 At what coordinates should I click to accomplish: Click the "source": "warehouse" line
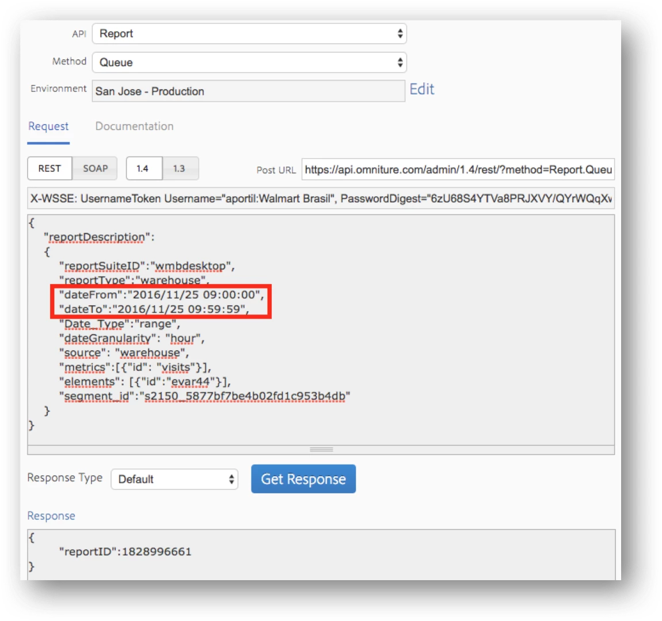coord(124,352)
